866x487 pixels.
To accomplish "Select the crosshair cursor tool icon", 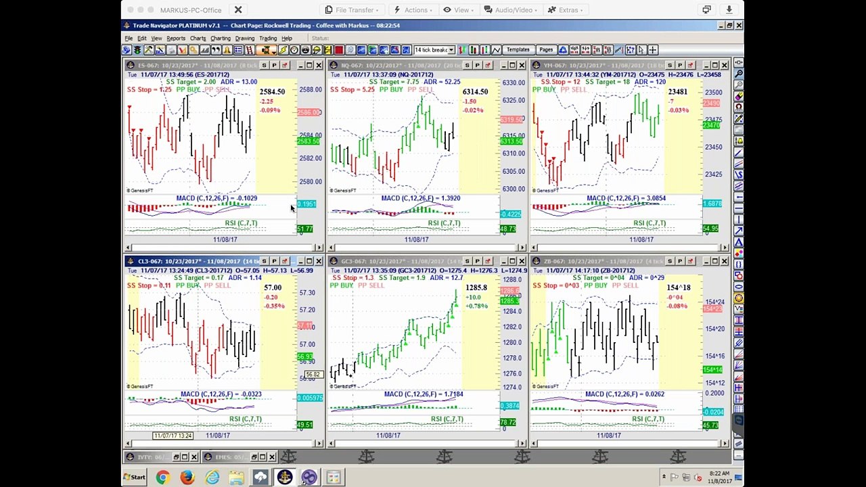I will (x=653, y=49).
